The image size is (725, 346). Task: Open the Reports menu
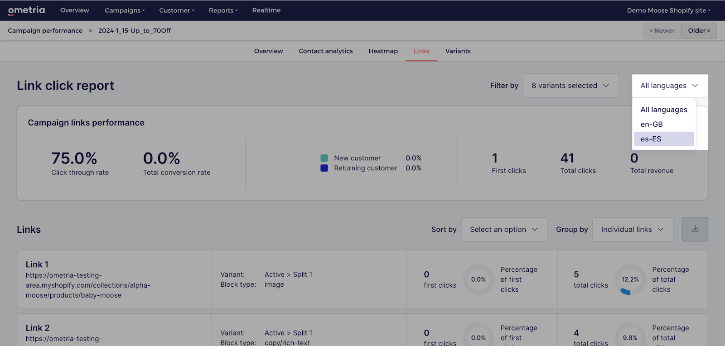223,10
